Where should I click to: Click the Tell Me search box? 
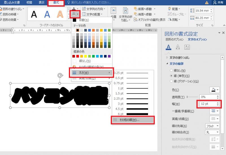(89, 3)
